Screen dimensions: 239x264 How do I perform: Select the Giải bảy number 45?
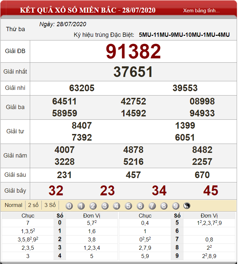point(211,191)
